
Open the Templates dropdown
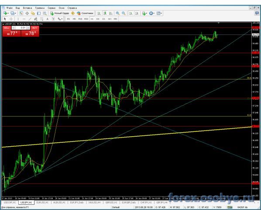tap(159, 14)
